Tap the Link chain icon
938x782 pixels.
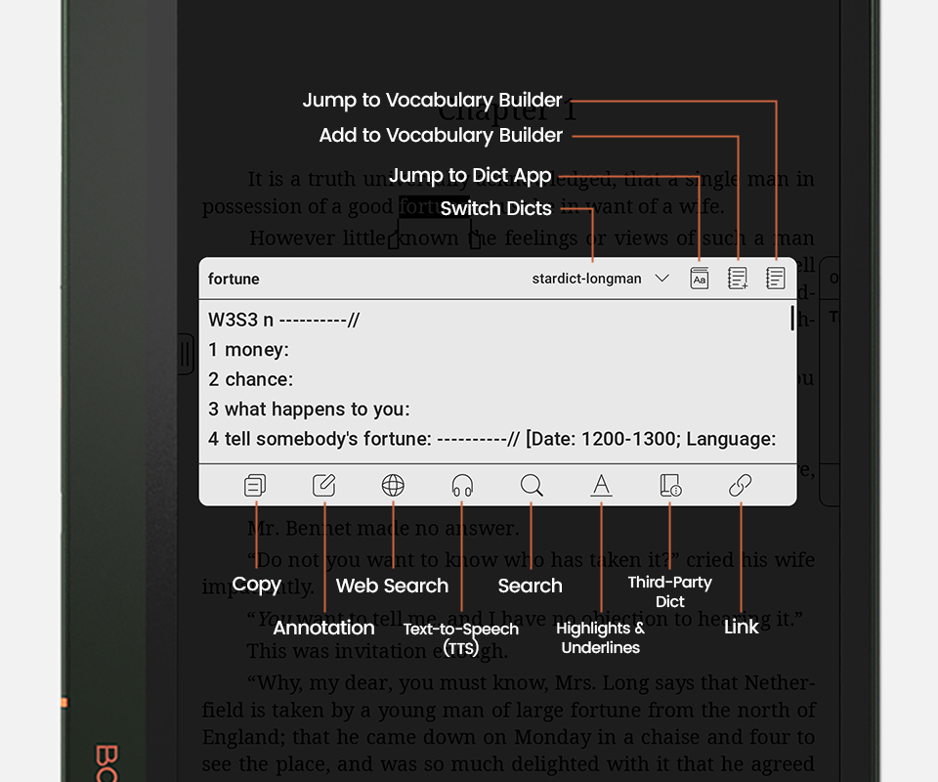740,485
